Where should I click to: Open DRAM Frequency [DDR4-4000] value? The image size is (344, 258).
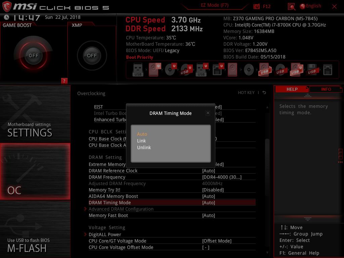pos(222,177)
